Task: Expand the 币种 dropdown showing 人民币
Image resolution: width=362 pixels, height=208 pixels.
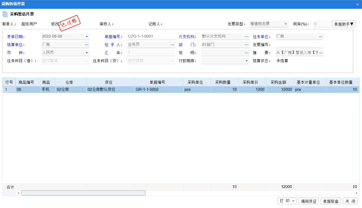Action: point(86,53)
